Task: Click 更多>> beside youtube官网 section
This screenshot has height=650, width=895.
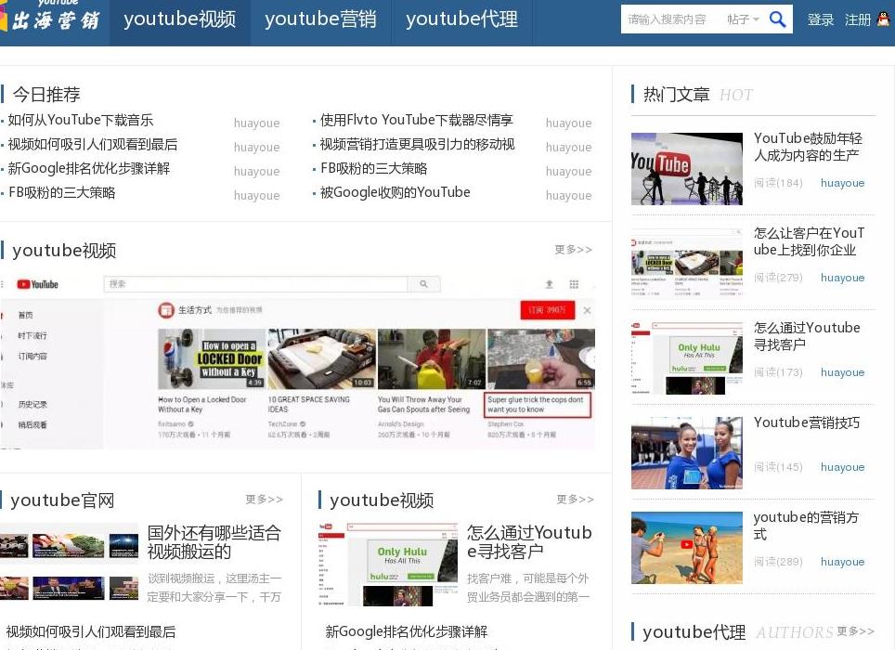Action: coord(264,500)
